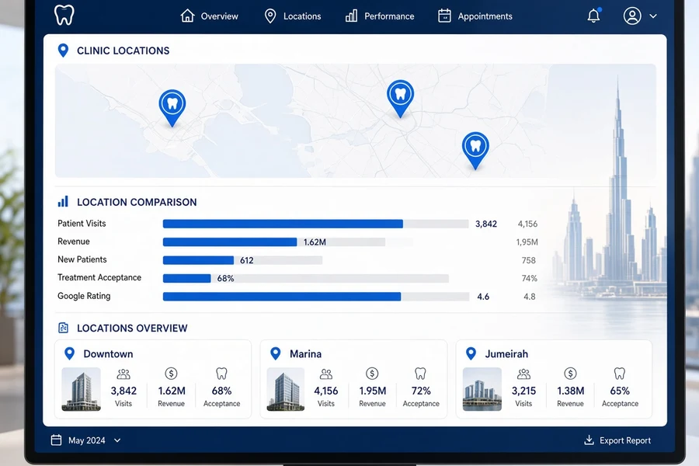
Task: Go to the Overview page
Action: click(x=210, y=16)
